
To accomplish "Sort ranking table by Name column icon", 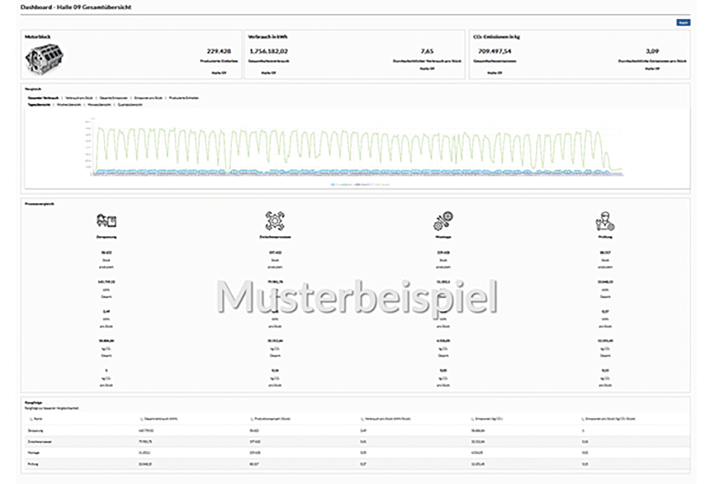I will coord(31,419).
